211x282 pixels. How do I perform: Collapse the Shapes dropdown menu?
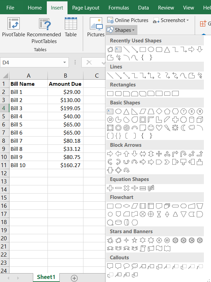point(121,30)
